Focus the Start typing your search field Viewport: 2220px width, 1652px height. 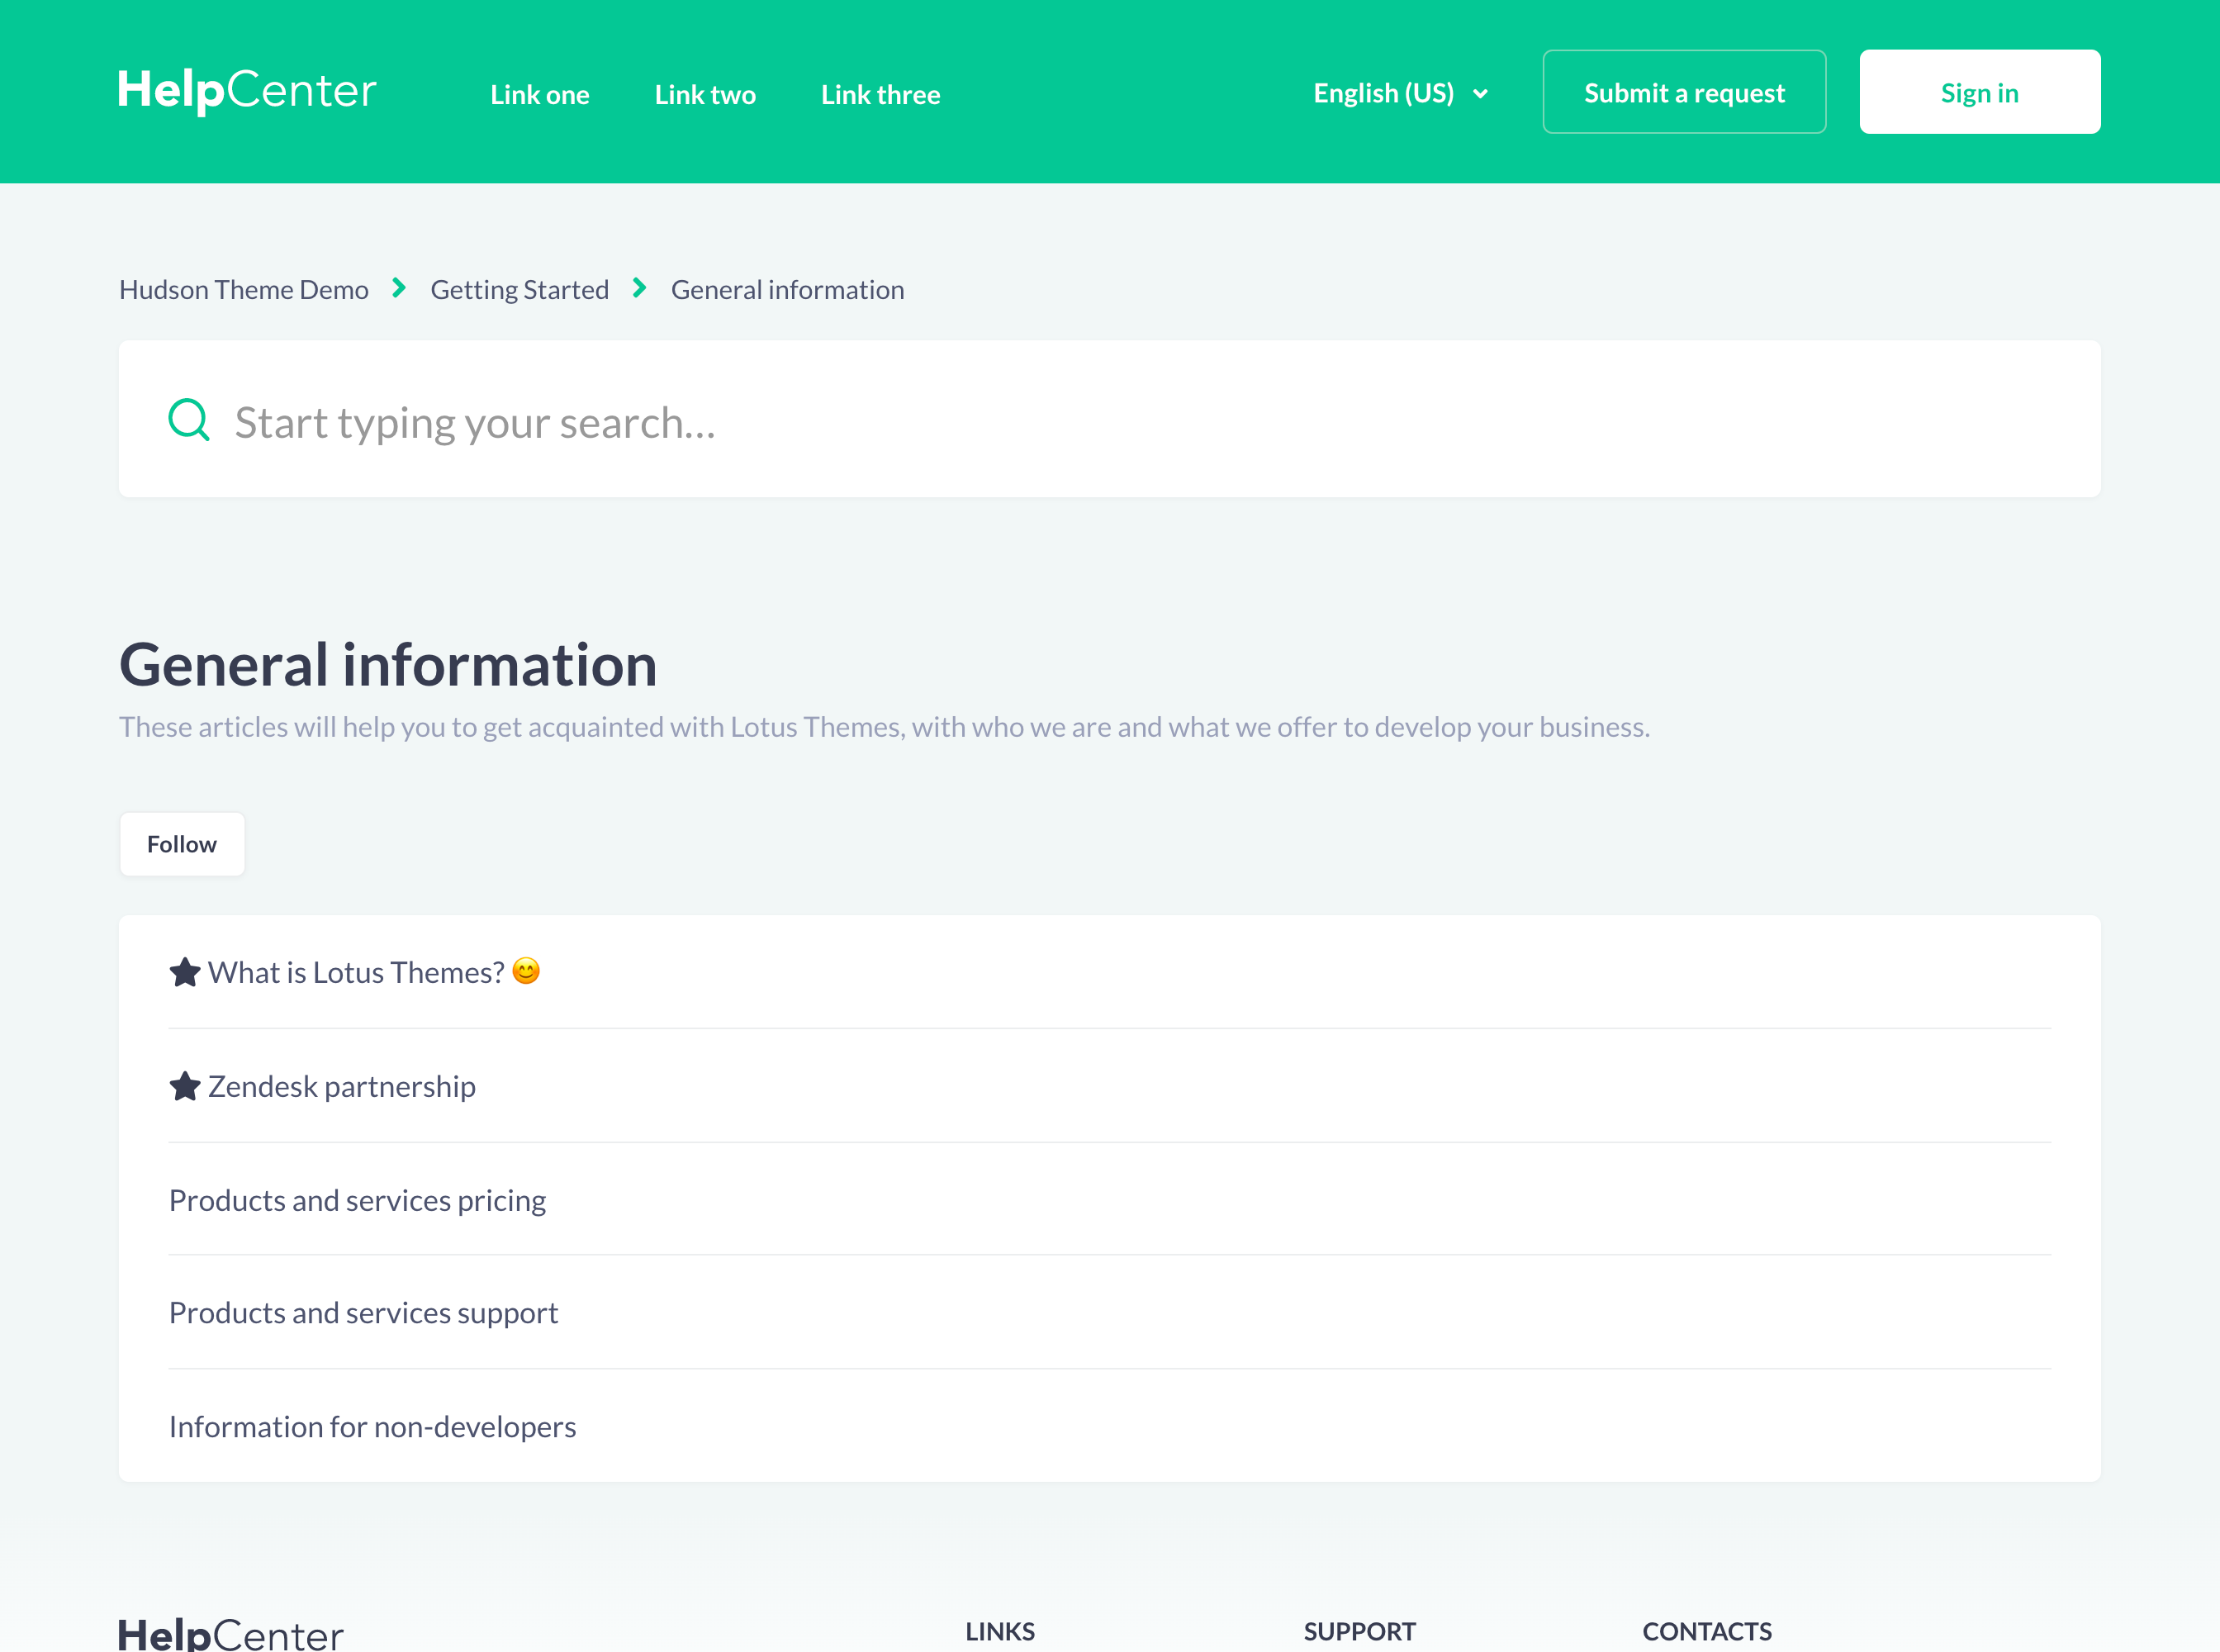pyautogui.click(x=1100, y=422)
